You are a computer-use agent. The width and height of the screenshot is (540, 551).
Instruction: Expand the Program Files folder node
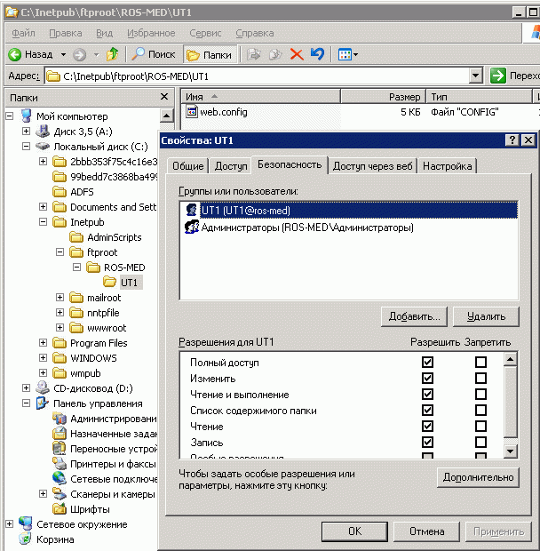tap(43, 343)
